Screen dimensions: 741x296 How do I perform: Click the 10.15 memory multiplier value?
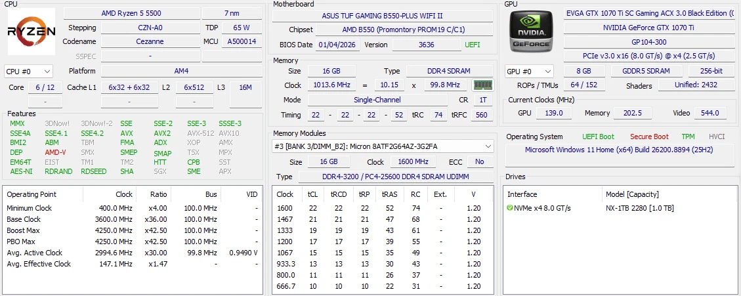pos(389,85)
